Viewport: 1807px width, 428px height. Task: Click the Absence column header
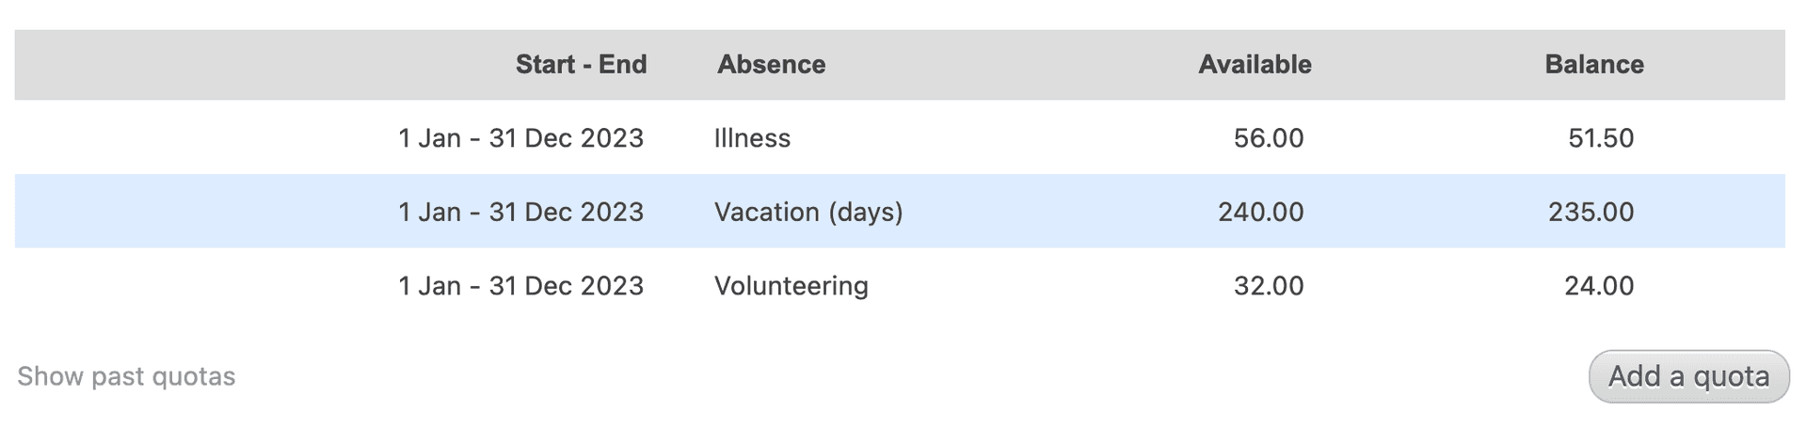[x=771, y=64]
